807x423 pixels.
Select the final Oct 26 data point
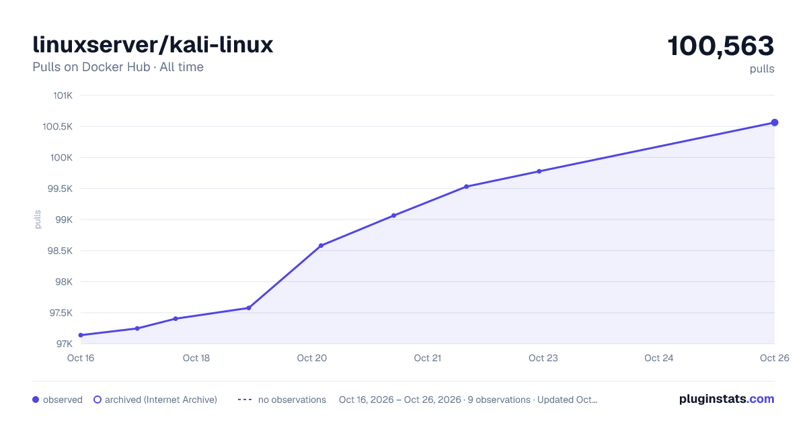tap(775, 122)
